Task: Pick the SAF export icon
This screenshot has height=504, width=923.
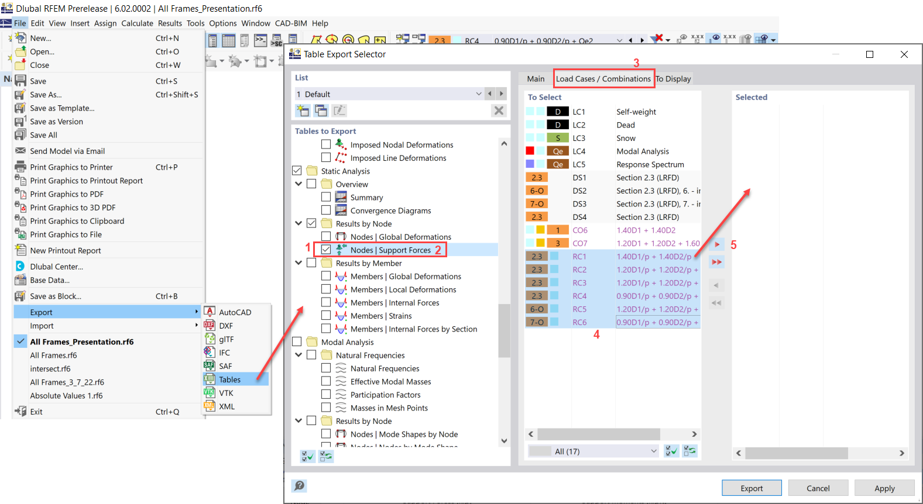Action: (x=210, y=365)
